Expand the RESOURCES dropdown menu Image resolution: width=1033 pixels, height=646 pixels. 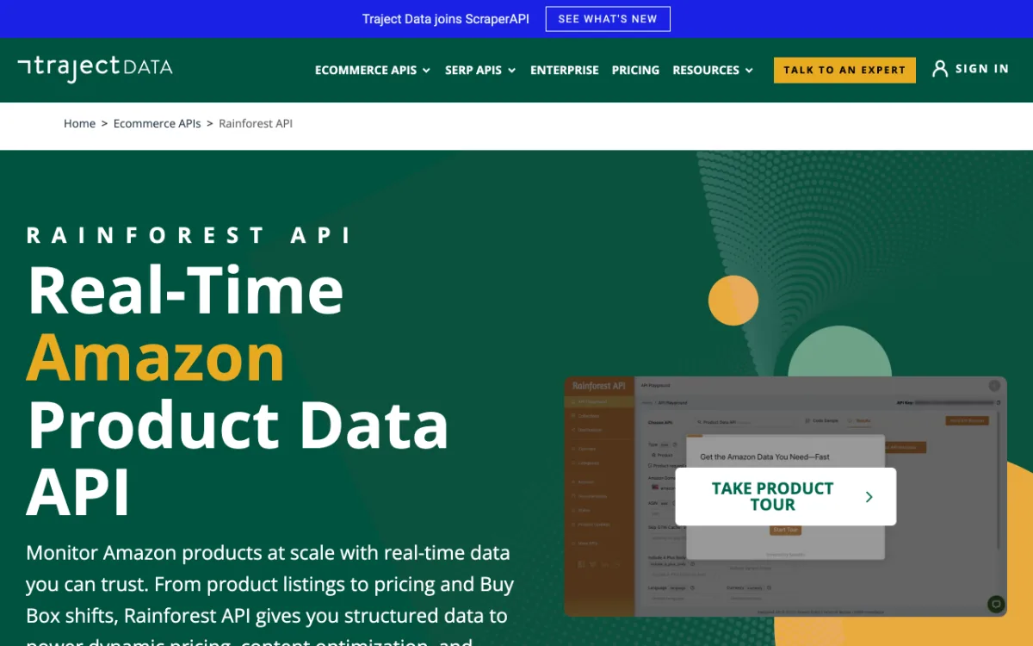click(x=713, y=71)
